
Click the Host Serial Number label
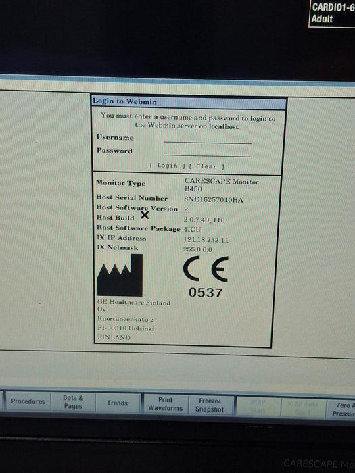(132, 197)
